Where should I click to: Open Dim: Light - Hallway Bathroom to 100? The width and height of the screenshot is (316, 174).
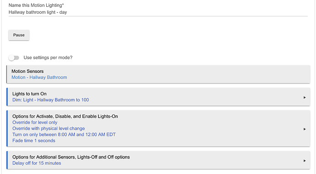click(50, 100)
